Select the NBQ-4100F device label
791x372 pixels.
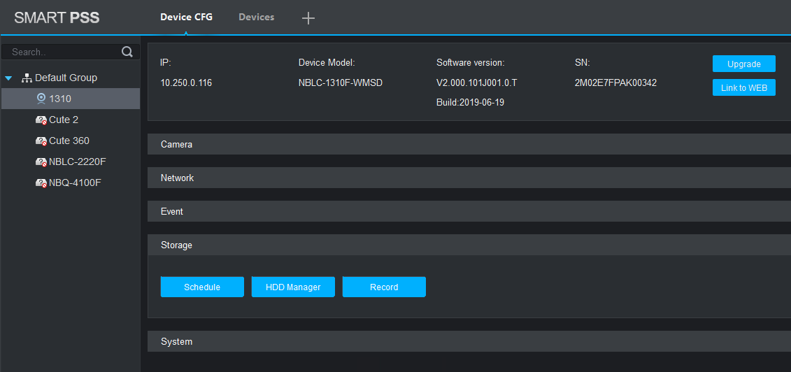pos(75,183)
